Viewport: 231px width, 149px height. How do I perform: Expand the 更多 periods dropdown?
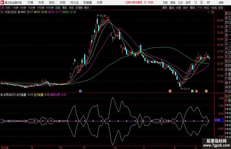click(x=87, y=8)
